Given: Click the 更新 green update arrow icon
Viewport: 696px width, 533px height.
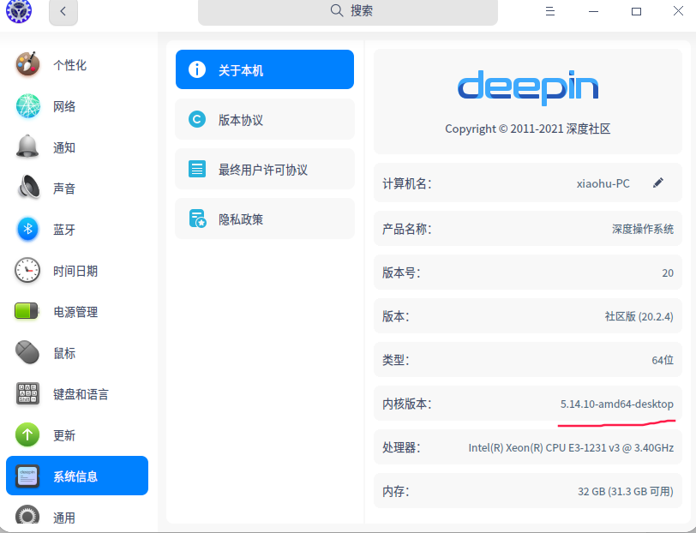Looking at the screenshot, I should pos(27,435).
